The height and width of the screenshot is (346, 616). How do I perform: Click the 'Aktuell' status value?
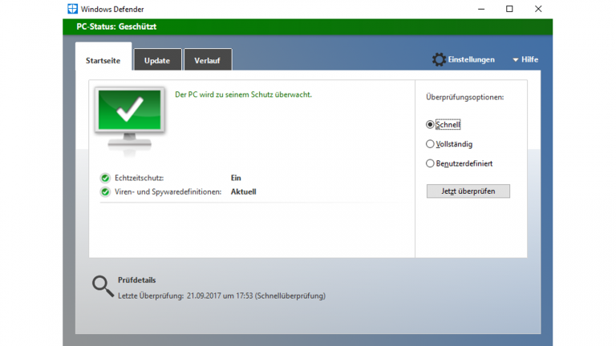tap(244, 192)
